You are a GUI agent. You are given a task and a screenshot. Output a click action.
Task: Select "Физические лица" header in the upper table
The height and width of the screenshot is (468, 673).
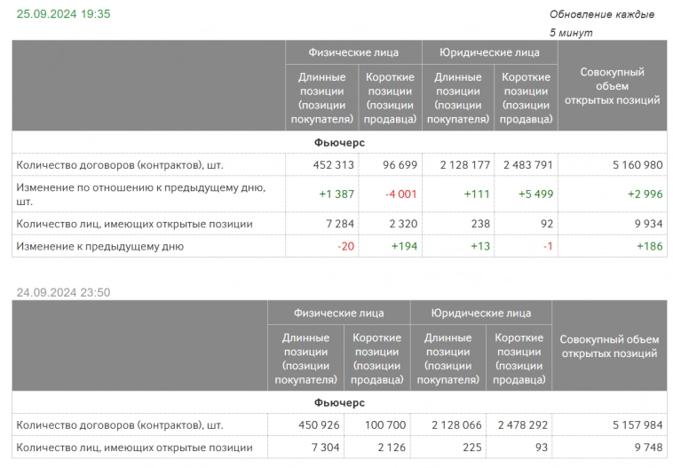[x=353, y=52]
